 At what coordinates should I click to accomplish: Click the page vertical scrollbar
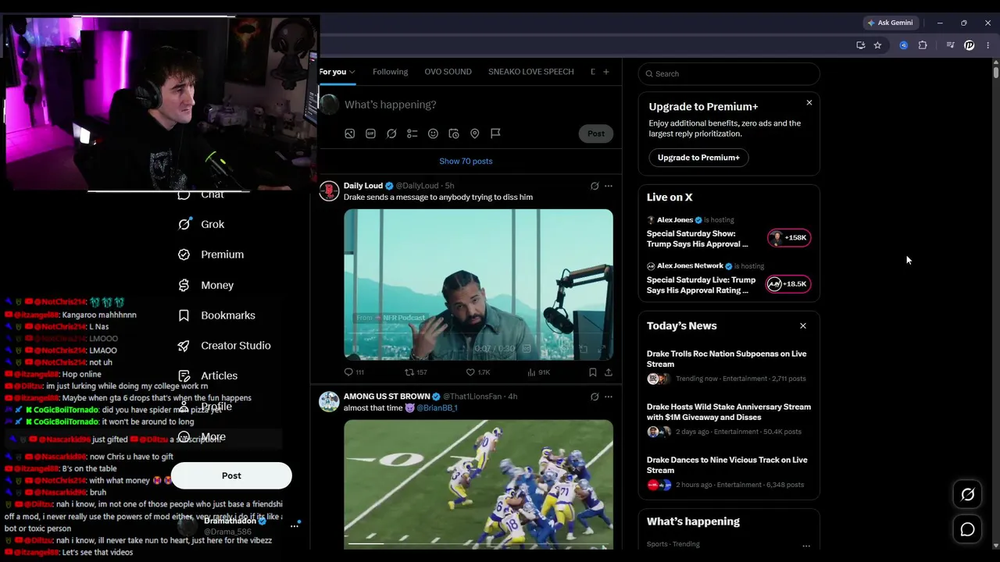[996, 73]
